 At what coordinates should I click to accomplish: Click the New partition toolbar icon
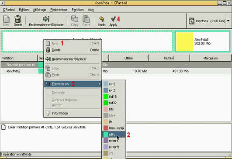[6, 19]
